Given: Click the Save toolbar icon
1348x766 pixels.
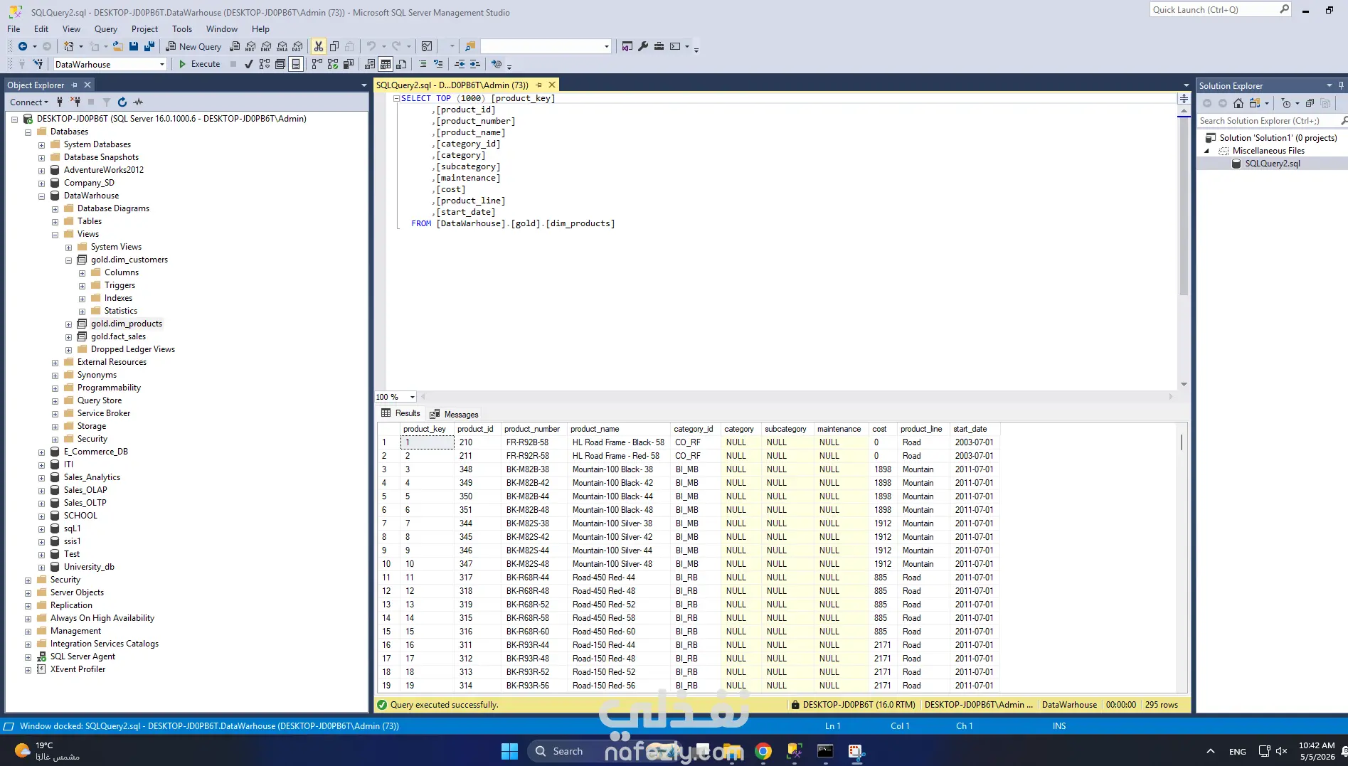Looking at the screenshot, I should pyautogui.click(x=134, y=46).
